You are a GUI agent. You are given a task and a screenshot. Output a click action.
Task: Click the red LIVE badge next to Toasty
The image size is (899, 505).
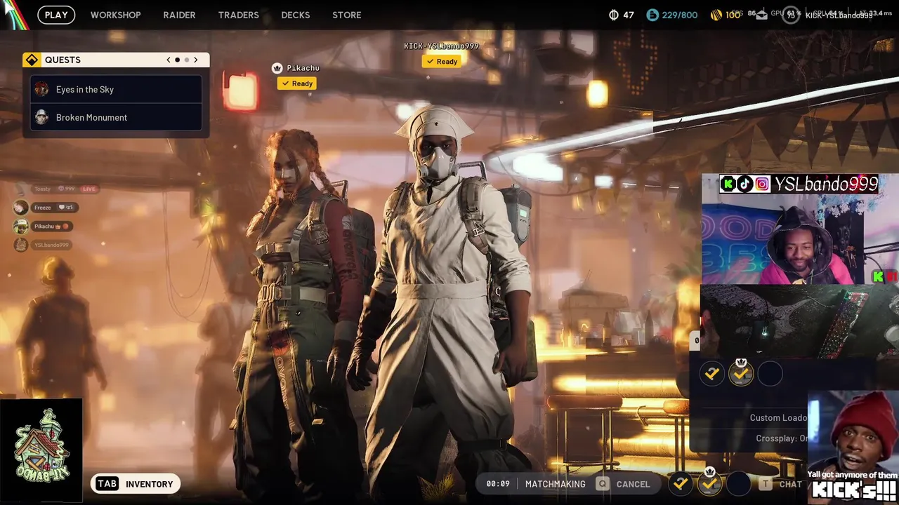pos(89,189)
